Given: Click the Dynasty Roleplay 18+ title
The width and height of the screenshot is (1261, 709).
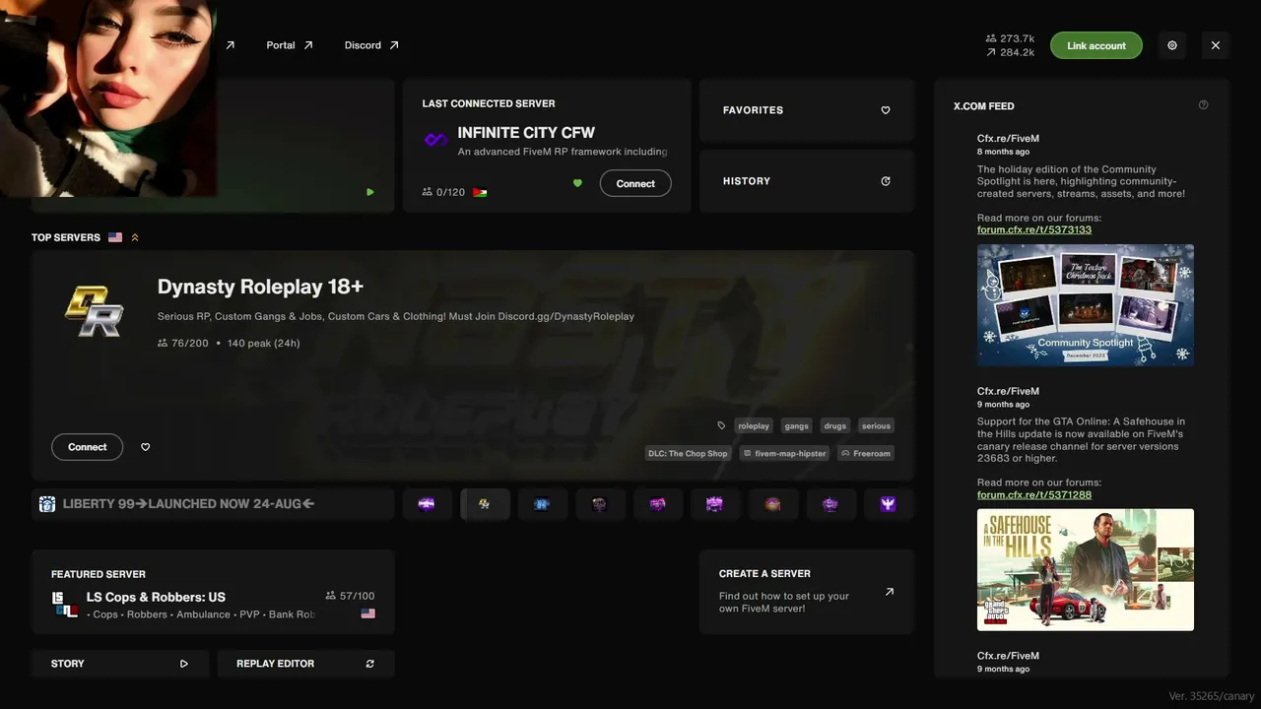Looking at the screenshot, I should click(260, 287).
